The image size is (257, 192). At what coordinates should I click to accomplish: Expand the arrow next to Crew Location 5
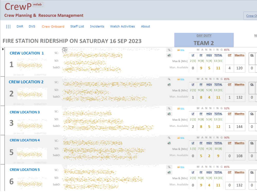(x=2, y=166)
